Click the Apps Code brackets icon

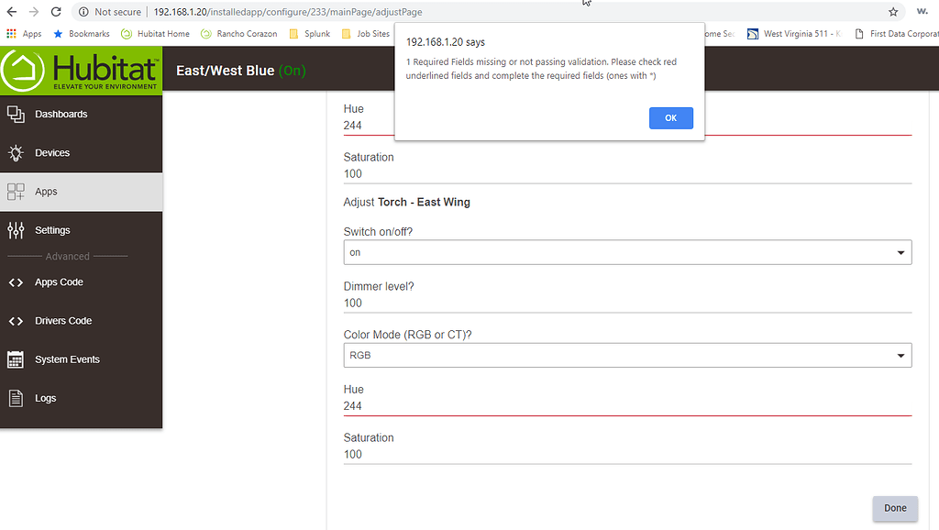tap(16, 282)
